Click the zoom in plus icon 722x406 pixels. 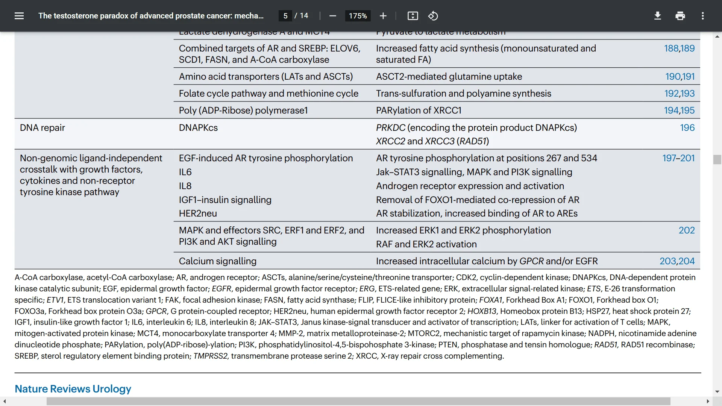[382, 16]
